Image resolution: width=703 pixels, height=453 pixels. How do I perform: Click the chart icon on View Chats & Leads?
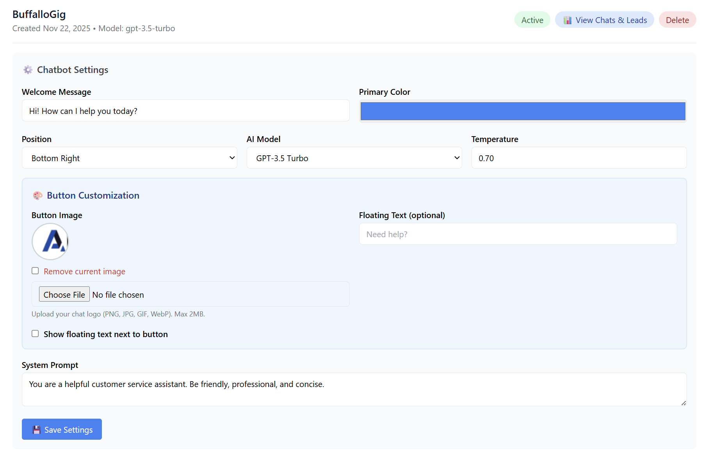click(x=568, y=20)
